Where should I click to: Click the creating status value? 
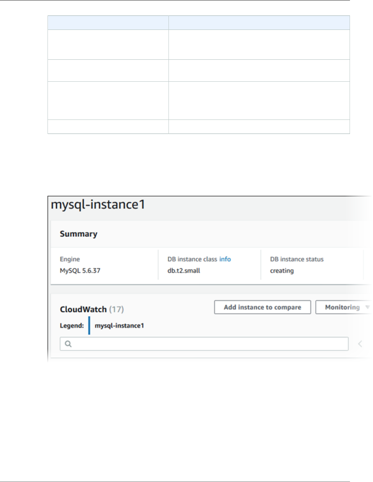click(x=282, y=271)
